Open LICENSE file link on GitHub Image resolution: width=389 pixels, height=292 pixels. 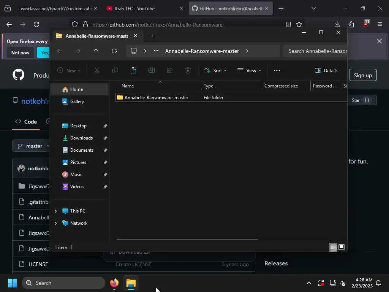pyautogui.click(x=38, y=264)
